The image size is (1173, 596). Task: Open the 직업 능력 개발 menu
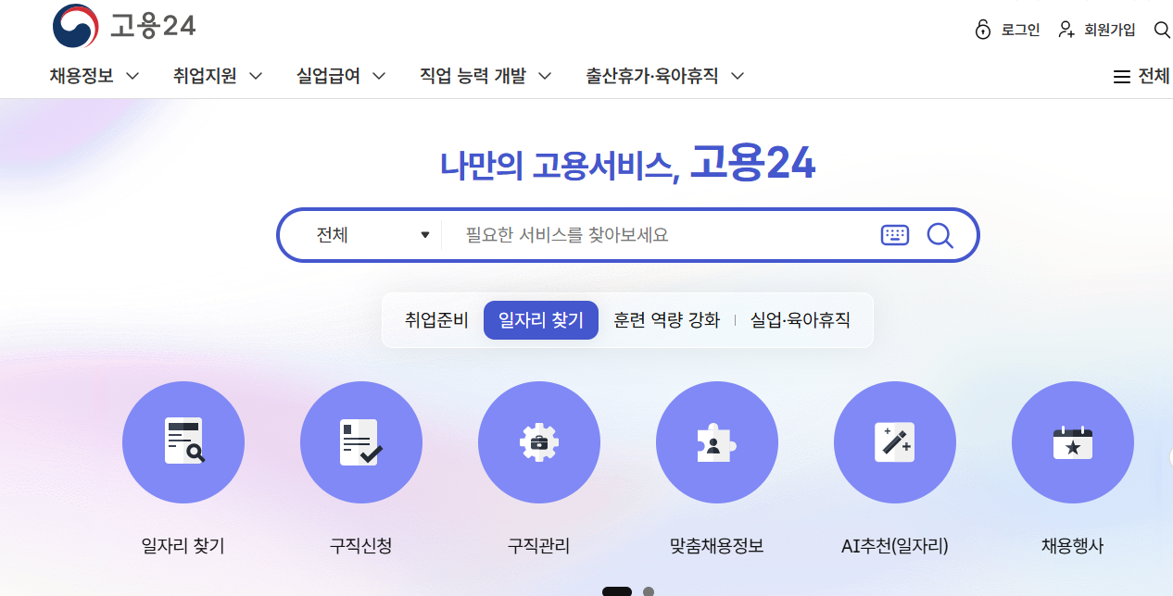coord(473,76)
